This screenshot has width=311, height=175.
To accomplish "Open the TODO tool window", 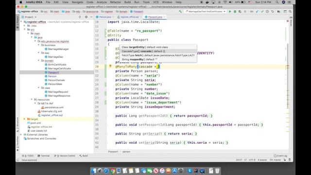I will pos(28,156).
